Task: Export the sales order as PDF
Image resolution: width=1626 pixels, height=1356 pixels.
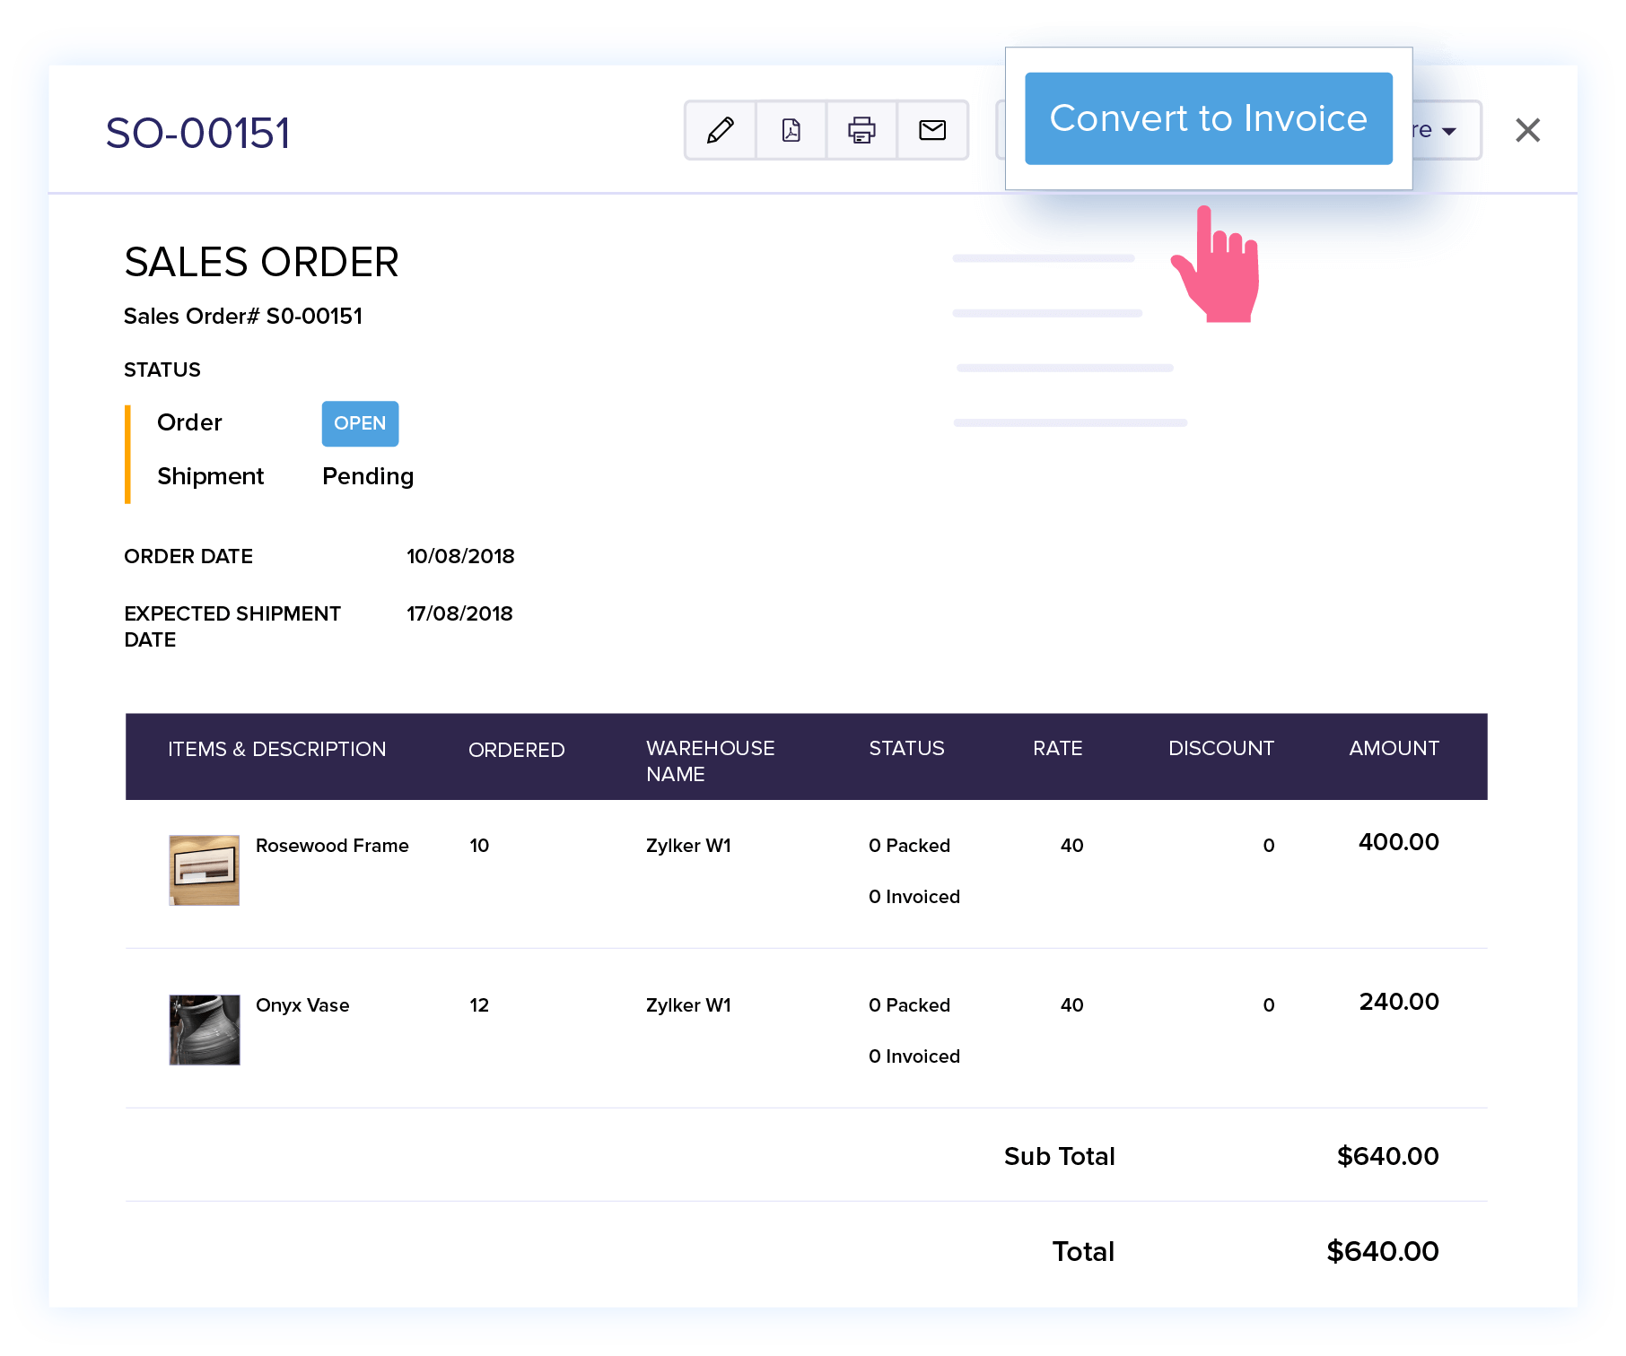Action: point(791,131)
